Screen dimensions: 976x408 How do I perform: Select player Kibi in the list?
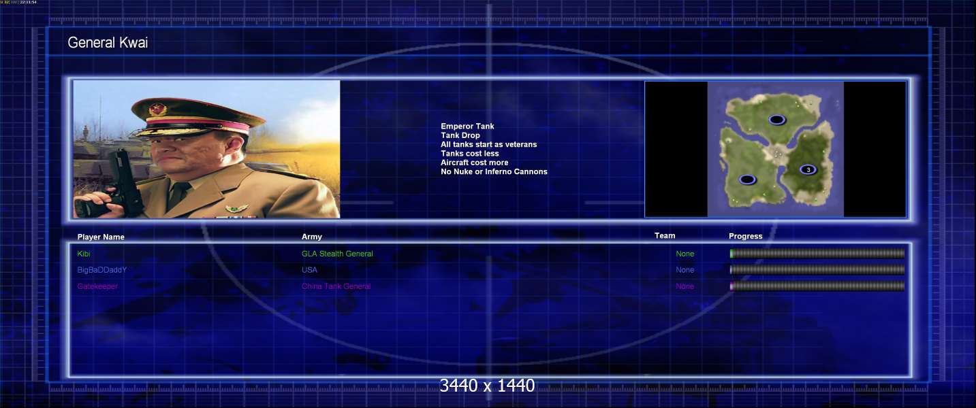84,254
